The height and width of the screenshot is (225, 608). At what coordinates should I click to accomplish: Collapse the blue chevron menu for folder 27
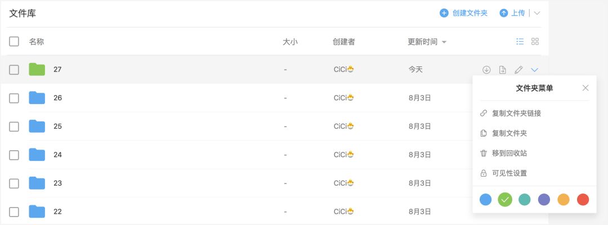535,70
